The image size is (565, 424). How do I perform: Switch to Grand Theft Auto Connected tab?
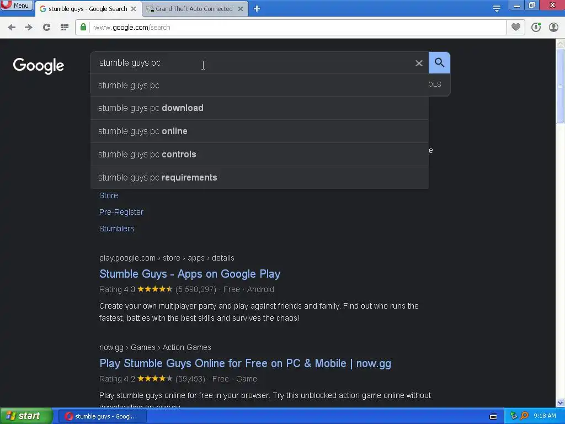tap(194, 9)
